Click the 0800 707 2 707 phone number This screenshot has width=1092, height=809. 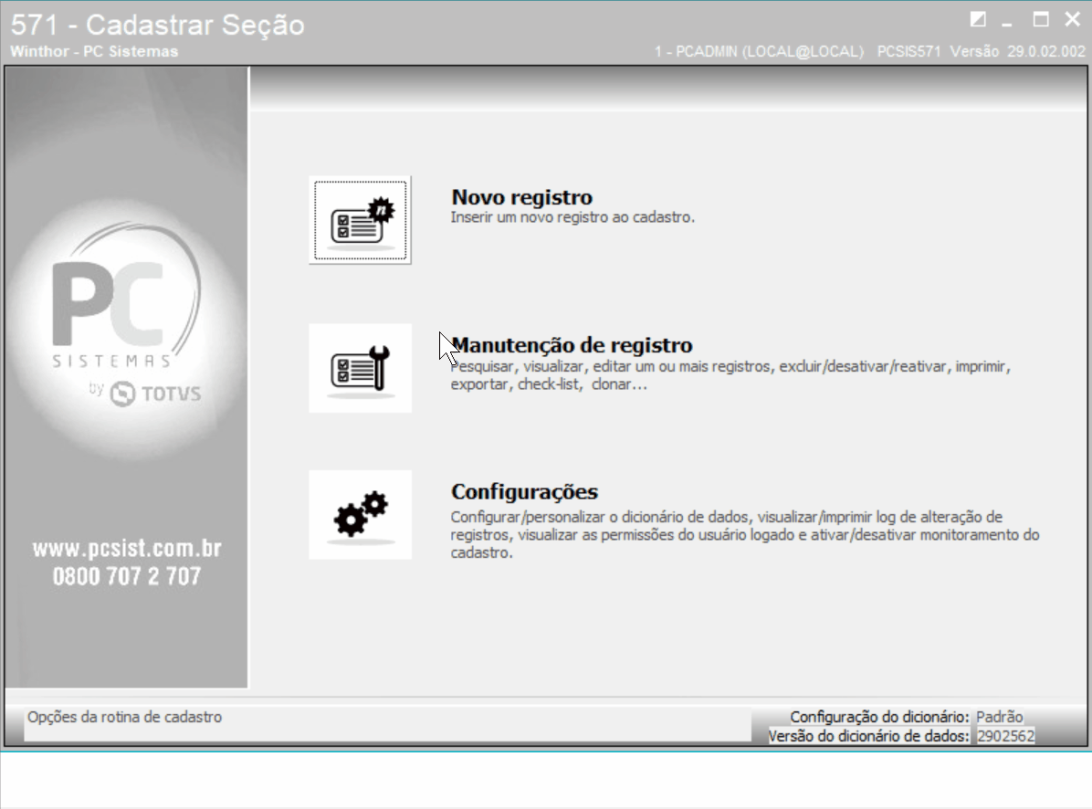pos(127,576)
